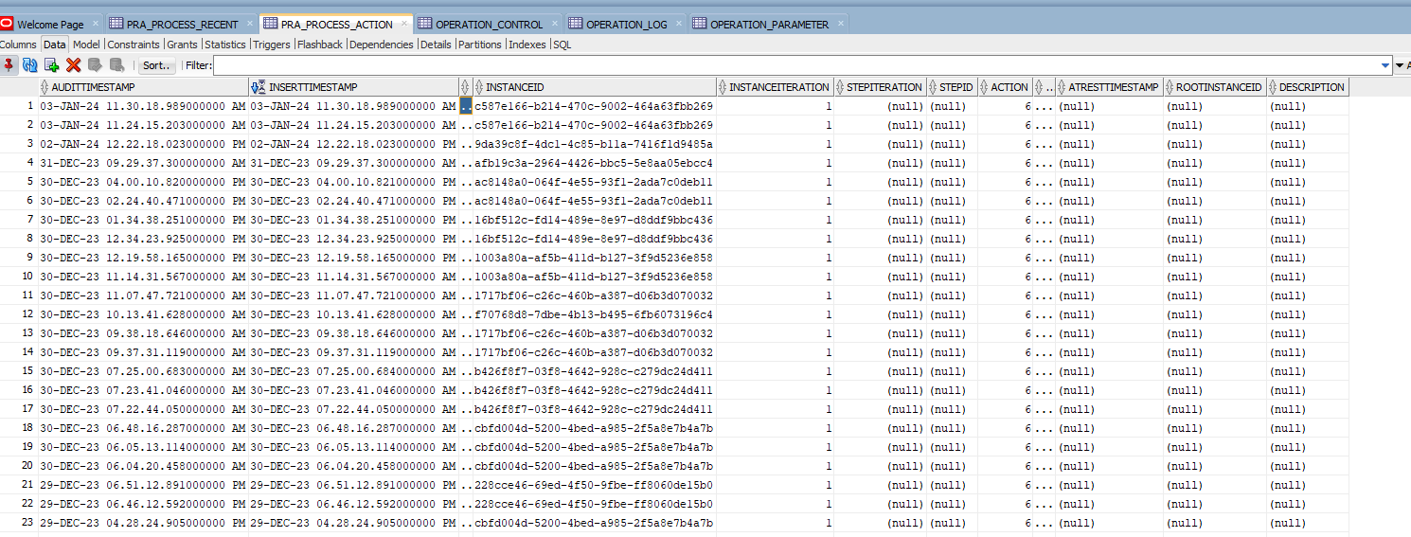Open the SQL sub-tab
1411x537 pixels.
pyautogui.click(x=563, y=45)
